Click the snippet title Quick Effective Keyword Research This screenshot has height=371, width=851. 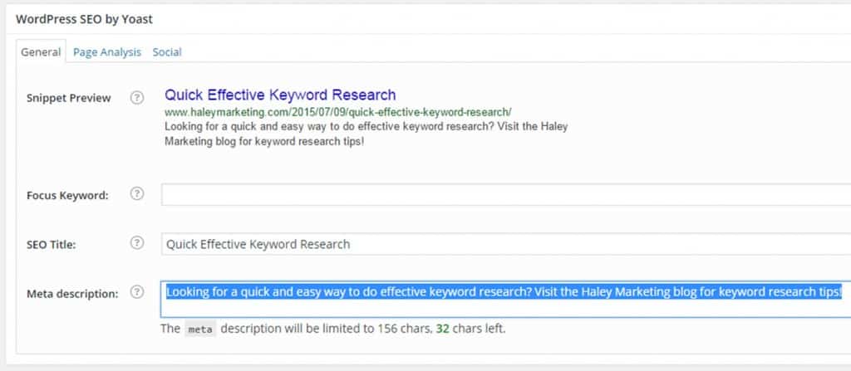click(x=280, y=95)
